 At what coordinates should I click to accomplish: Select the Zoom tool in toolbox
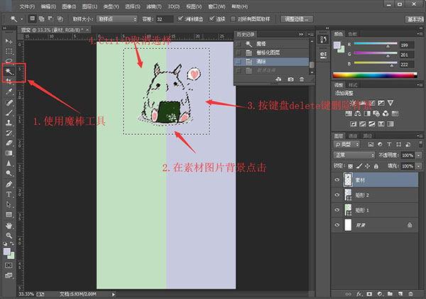point(9,235)
